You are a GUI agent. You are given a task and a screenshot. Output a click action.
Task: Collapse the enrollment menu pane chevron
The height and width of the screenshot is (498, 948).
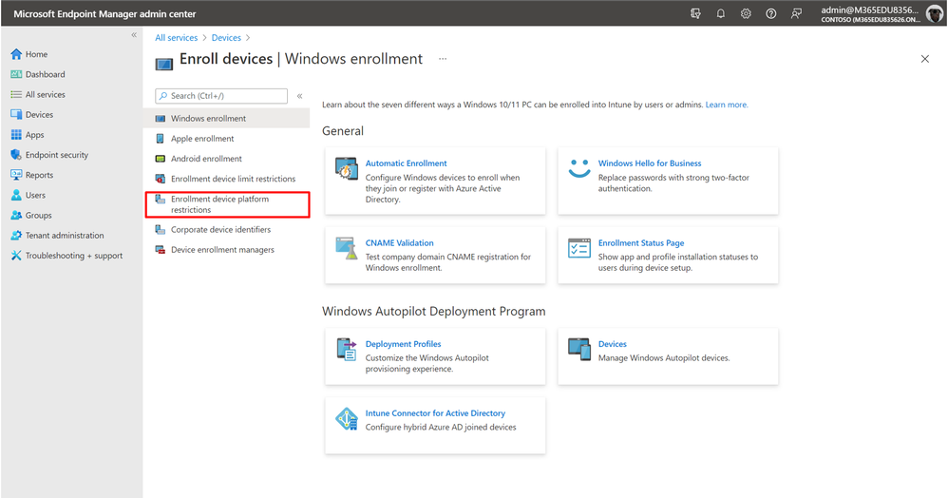[x=300, y=96]
